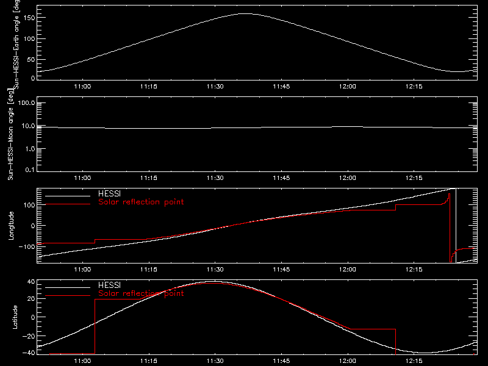Viewport: 488px width, 366px height.
Task: Click HESSI legend text in Latitude plot
Action: point(109,285)
